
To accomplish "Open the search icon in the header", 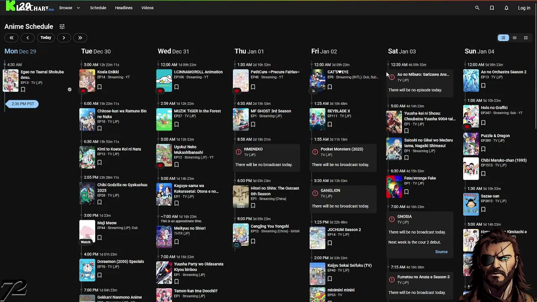I will point(477,8).
